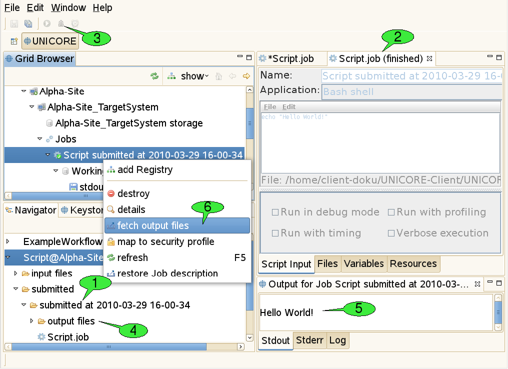The height and width of the screenshot is (369, 508).
Task: Click the Save All toolbar icon
Action: [28, 23]
